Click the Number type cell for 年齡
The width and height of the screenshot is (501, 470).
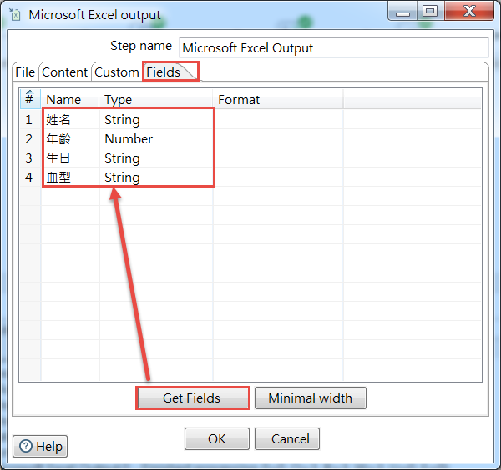(x=156, y=139)
